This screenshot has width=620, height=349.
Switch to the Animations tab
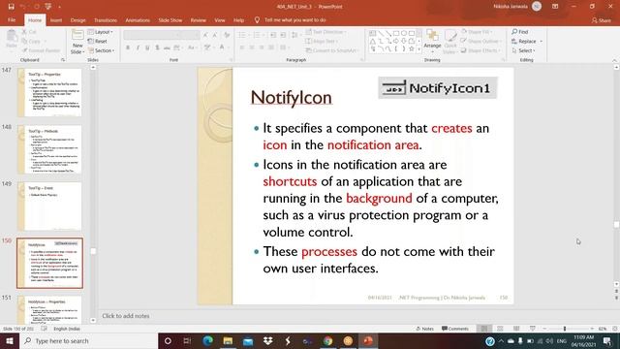click(138, 20)
